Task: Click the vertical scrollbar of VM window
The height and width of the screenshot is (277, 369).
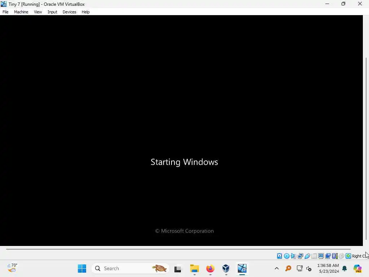Action: pos(366,148)
